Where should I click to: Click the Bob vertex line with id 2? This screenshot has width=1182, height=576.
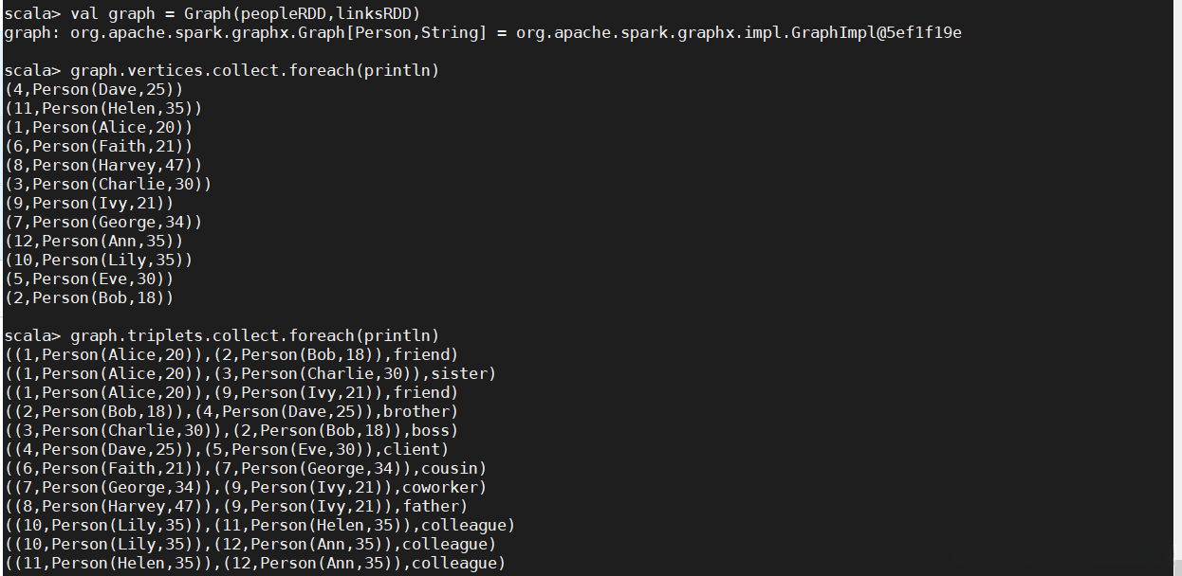pyautogui.click(x=89, y=297)
